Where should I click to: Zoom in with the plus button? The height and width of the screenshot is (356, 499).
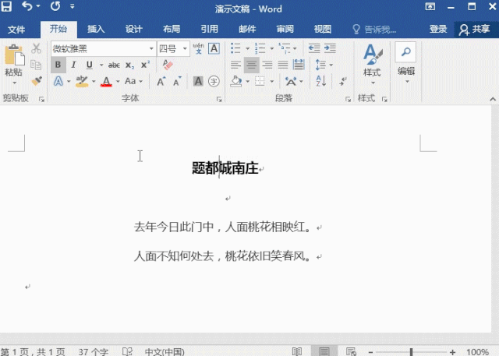click(452, 352)
